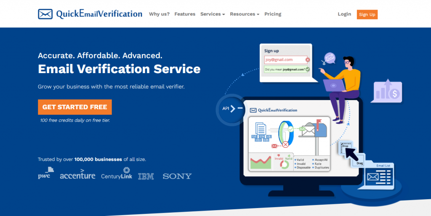Click the Accenture company logo
The height and width of the screenshot is (216, 431).
click(x=77, y=175)
